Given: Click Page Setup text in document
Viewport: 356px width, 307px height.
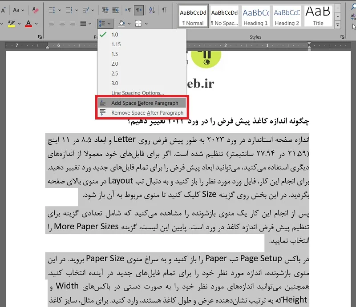Looking at the screenshot, I should (261, 259).
